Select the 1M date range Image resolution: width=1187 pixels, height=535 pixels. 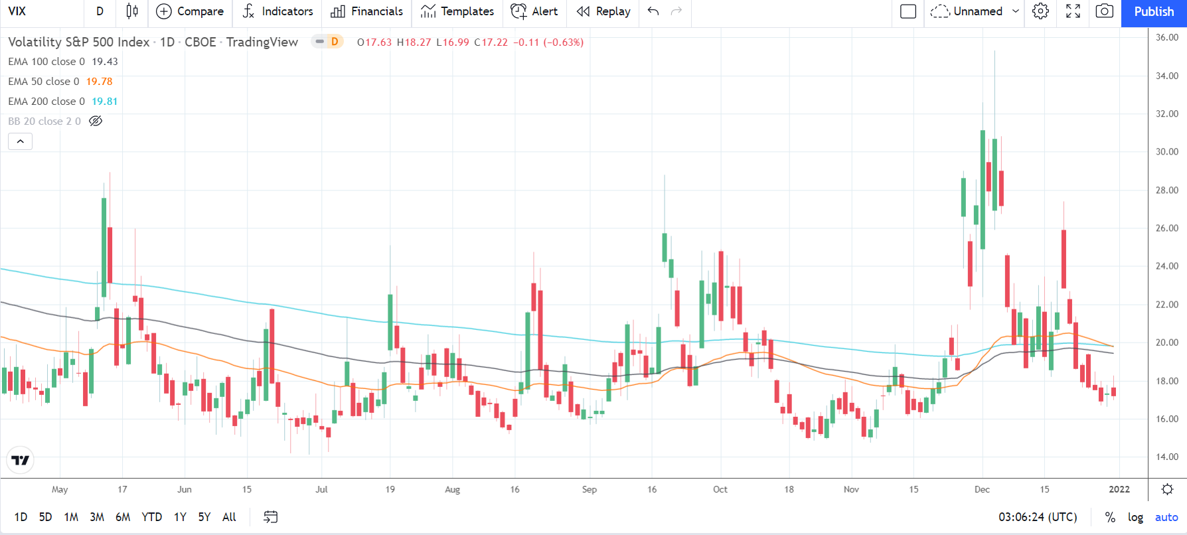[71, 517]
